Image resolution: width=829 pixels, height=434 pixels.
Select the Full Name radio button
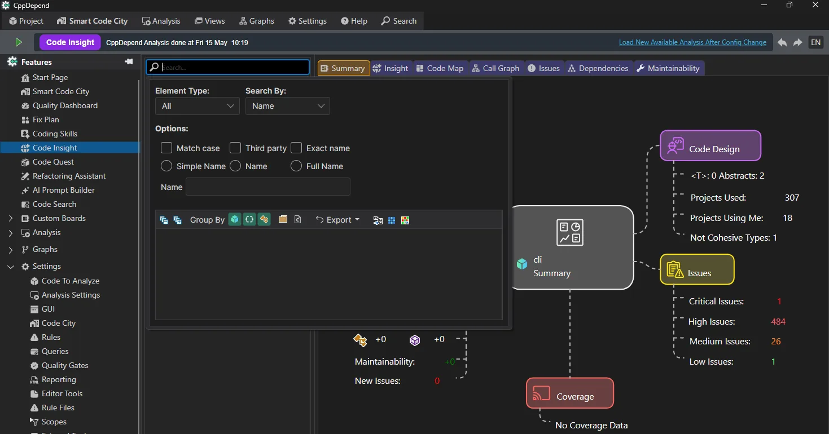click(x=296, y=166)
